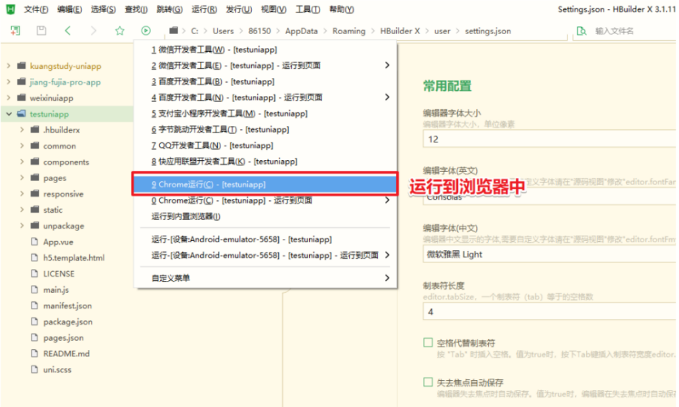Click the App.vue file icon
Screen dimensions: 679x407
35,242
